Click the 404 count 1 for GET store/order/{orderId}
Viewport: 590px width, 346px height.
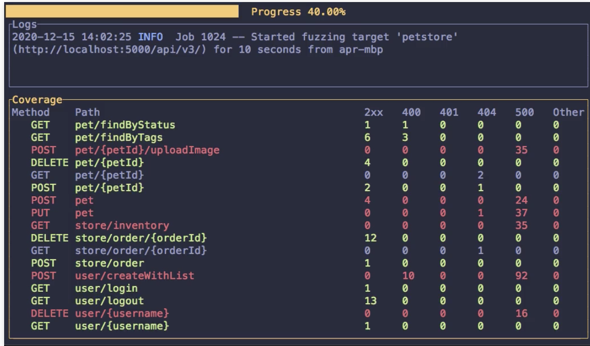(480, 250)
